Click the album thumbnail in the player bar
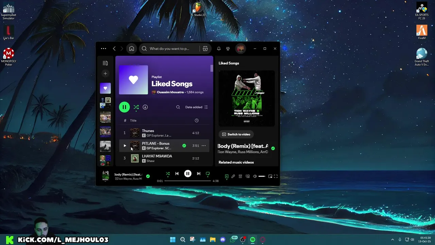Screen dimensions: 435x245 pos(106,176)
